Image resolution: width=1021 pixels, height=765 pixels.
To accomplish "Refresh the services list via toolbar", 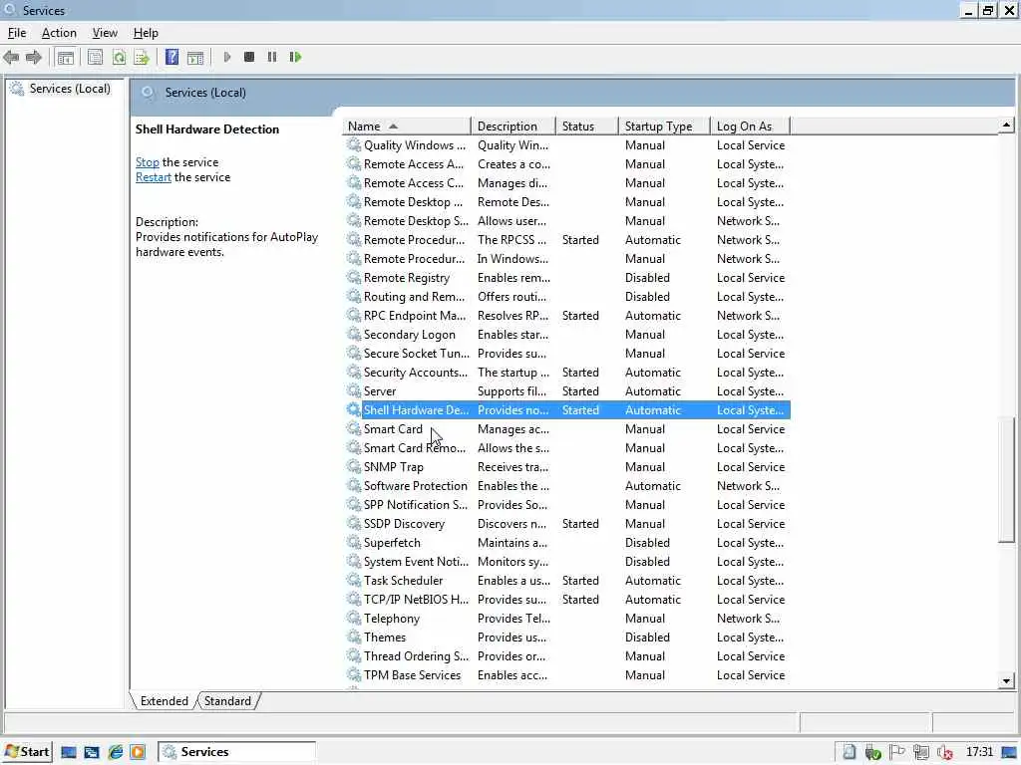I will coord(119,57).
